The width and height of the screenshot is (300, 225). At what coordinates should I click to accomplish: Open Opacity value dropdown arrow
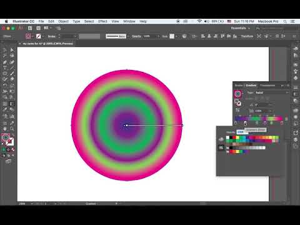tap(158, 36)
